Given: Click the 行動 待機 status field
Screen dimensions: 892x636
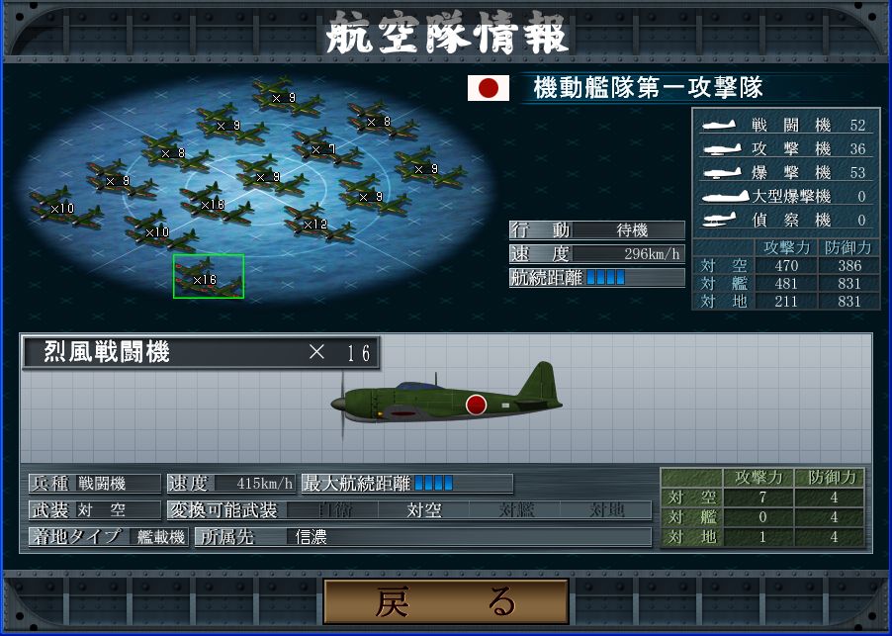Looking at the screenshot, I should coord(596,229).
